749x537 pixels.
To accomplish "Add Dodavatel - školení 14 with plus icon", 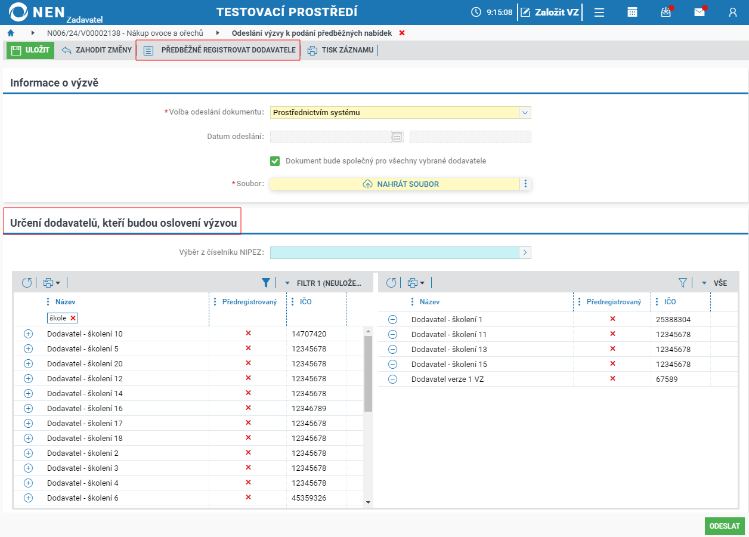I will (x=28, y=393).
